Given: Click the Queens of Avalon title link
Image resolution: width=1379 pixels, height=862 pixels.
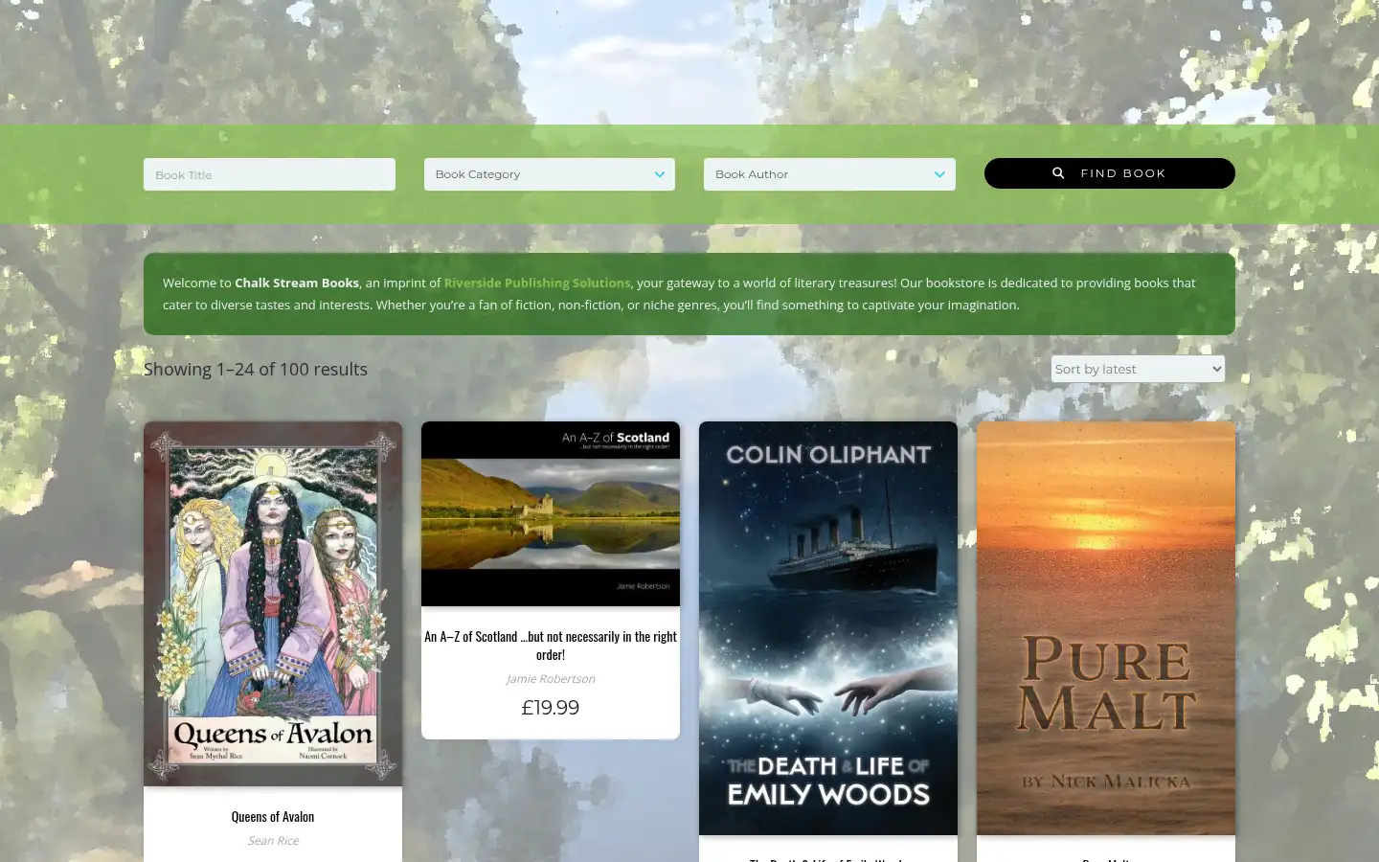Looking at the screenshot, I should pyautogui.click(x=273, y=817).
